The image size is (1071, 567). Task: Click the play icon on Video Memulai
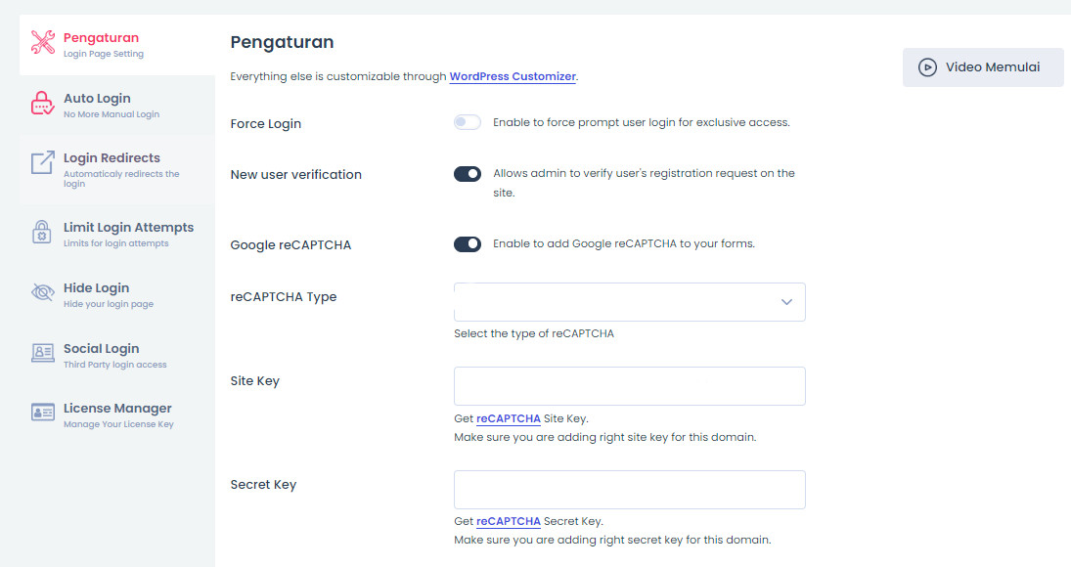[927, 67]
